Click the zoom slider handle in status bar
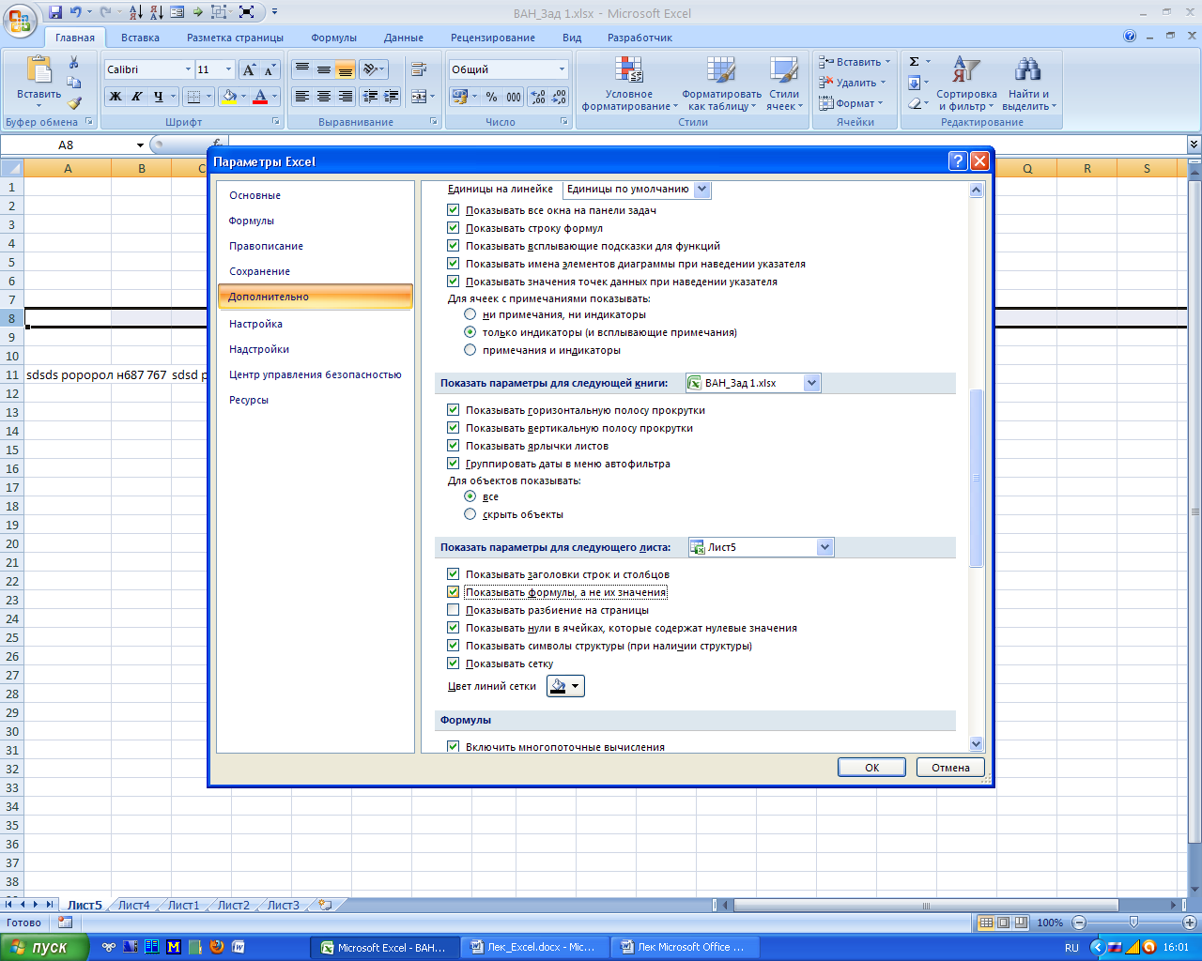The width and height of the screenshot is (1202, 961). coord(1133,923)
